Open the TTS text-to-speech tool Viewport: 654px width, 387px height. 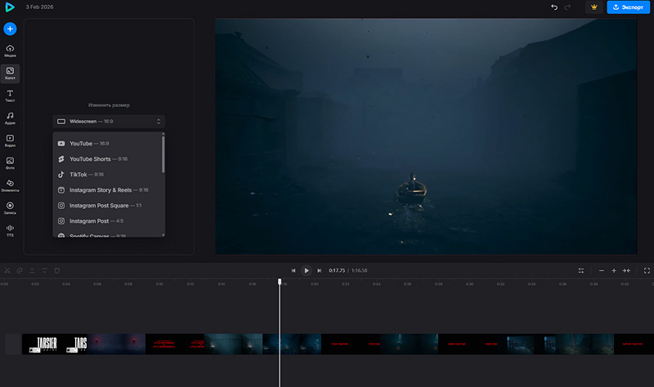(10, 230)
